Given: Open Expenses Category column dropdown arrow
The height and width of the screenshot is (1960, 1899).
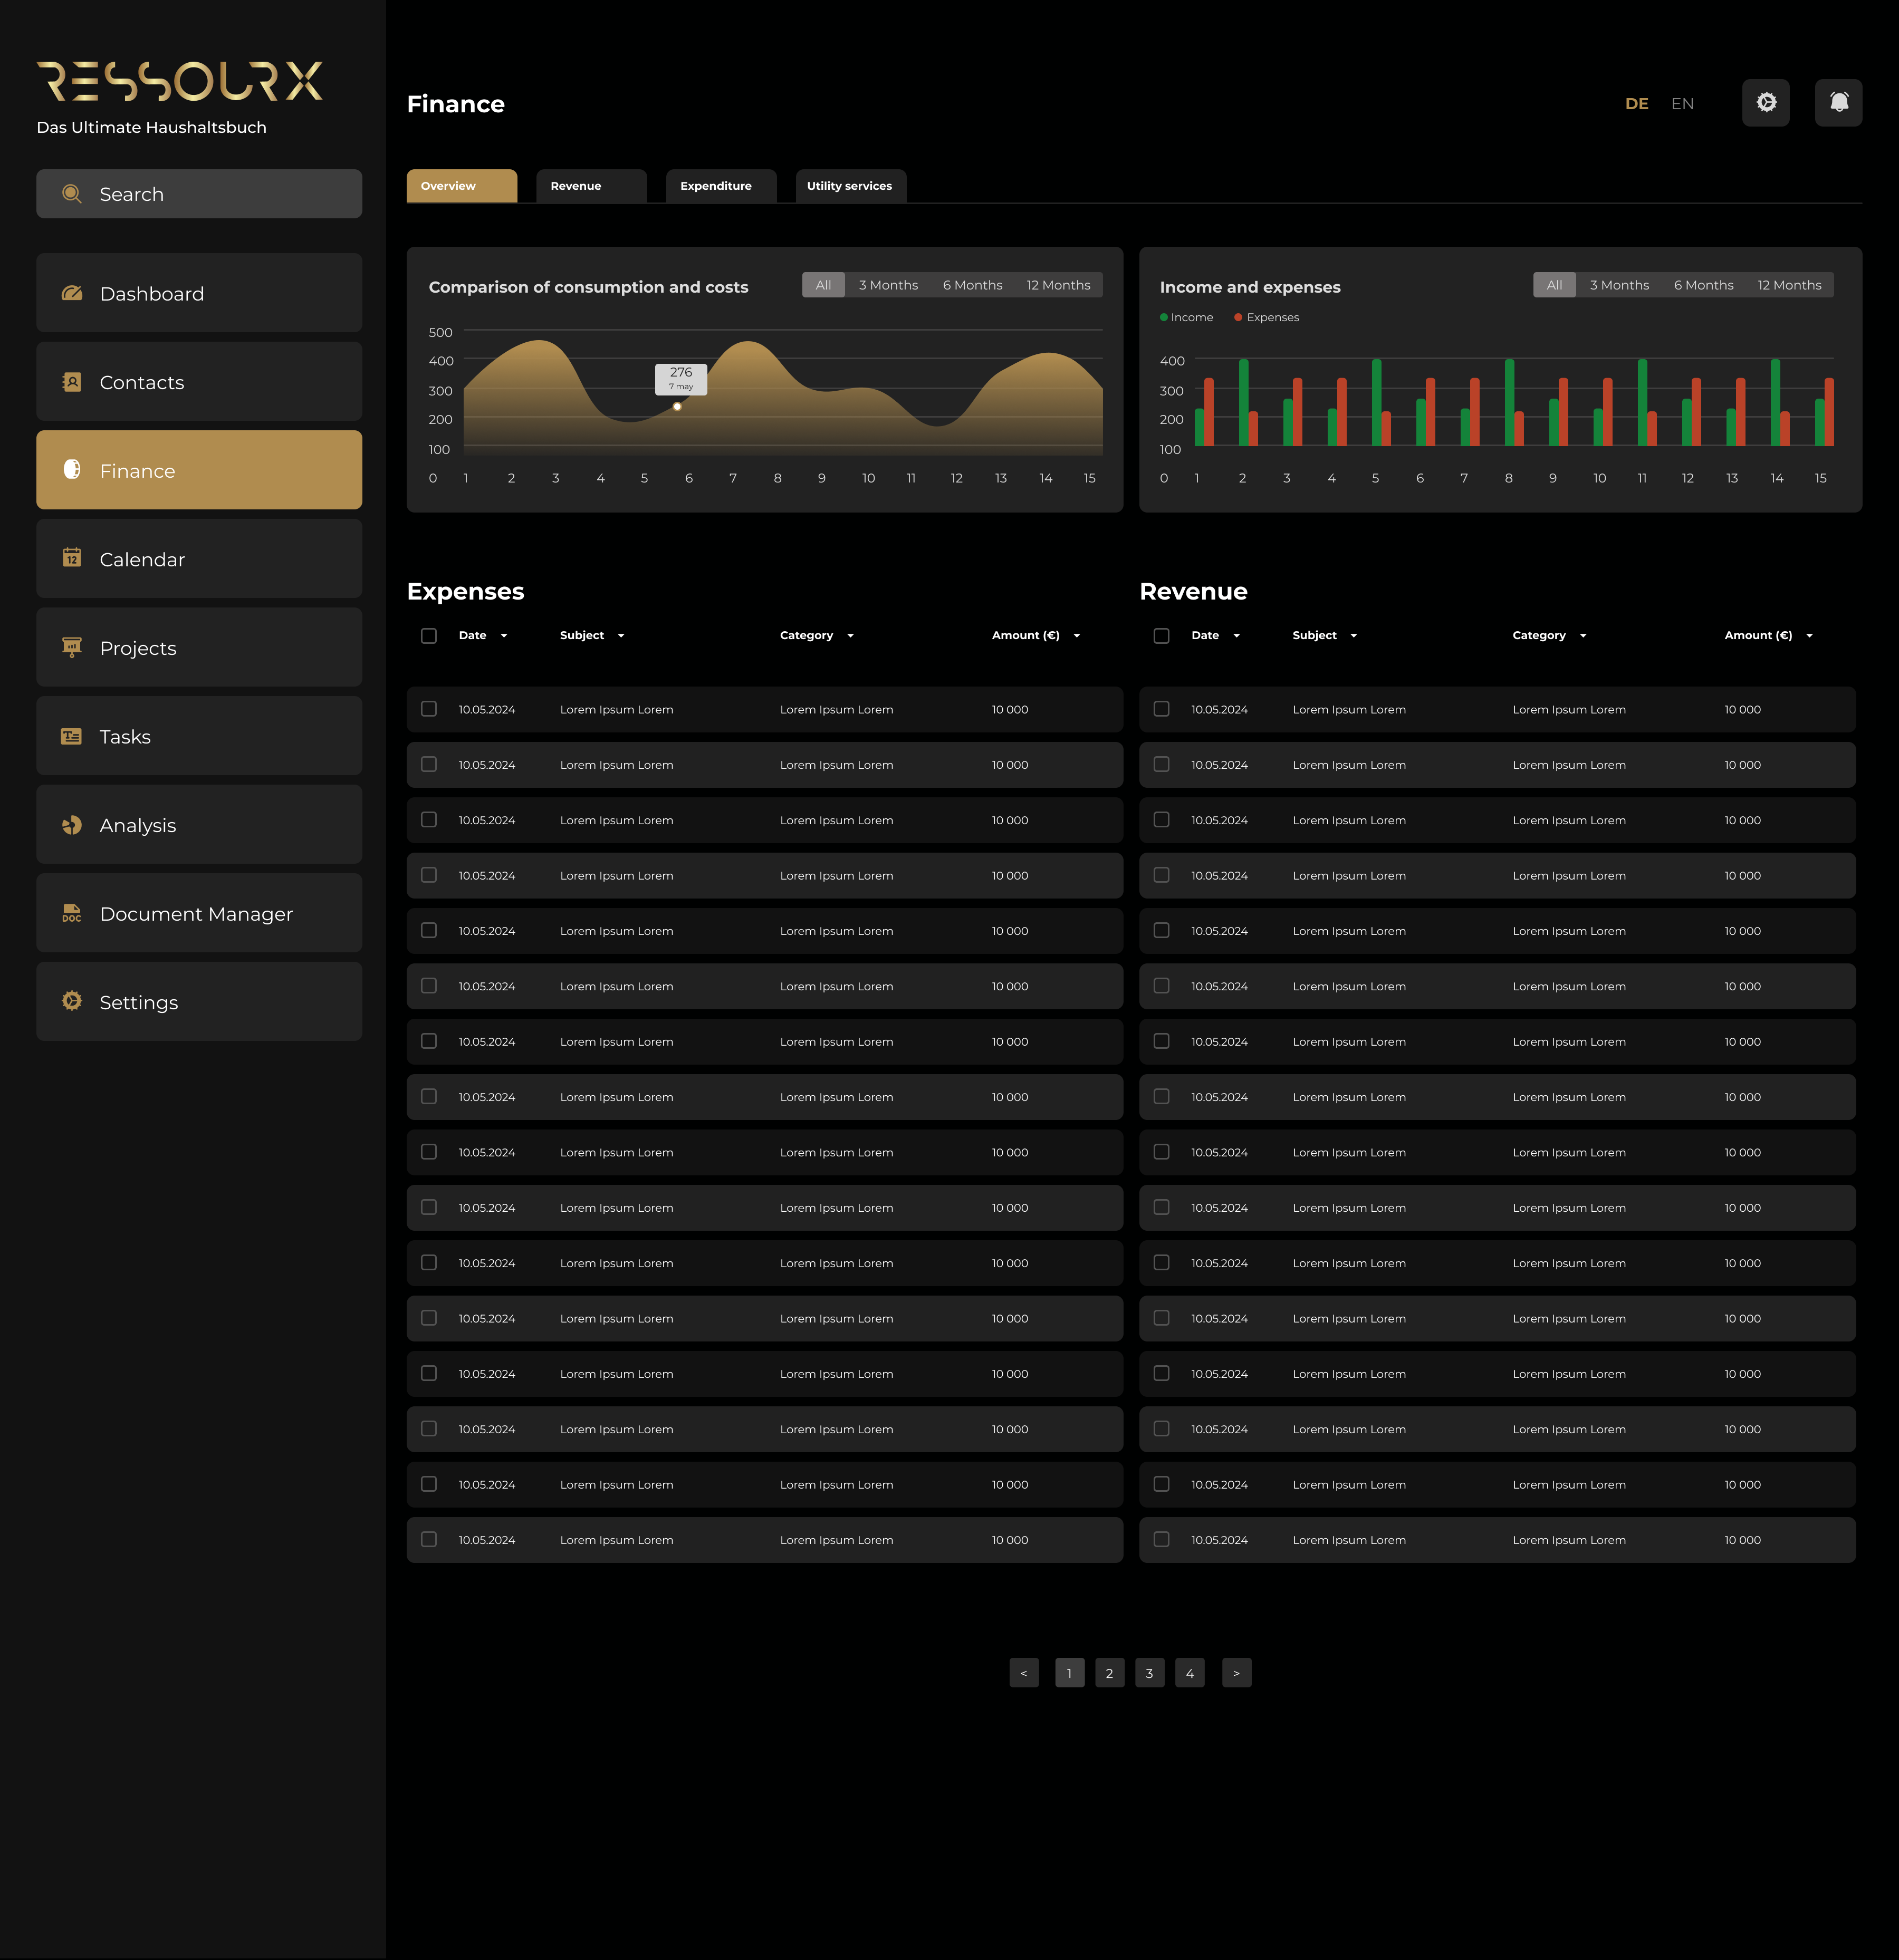Looking at the screenshot, I should [850, 636].
